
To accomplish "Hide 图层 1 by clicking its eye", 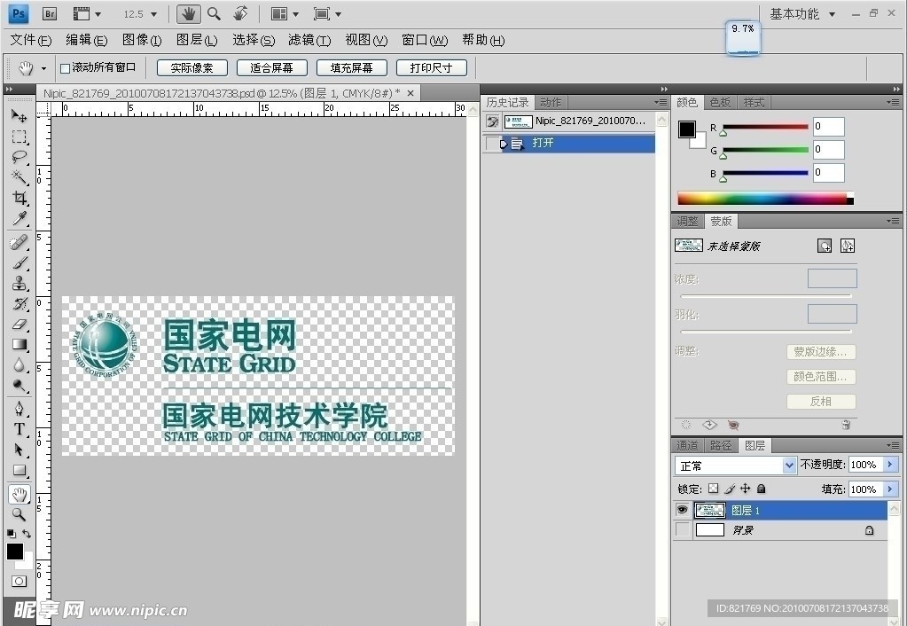I will 680,510.
